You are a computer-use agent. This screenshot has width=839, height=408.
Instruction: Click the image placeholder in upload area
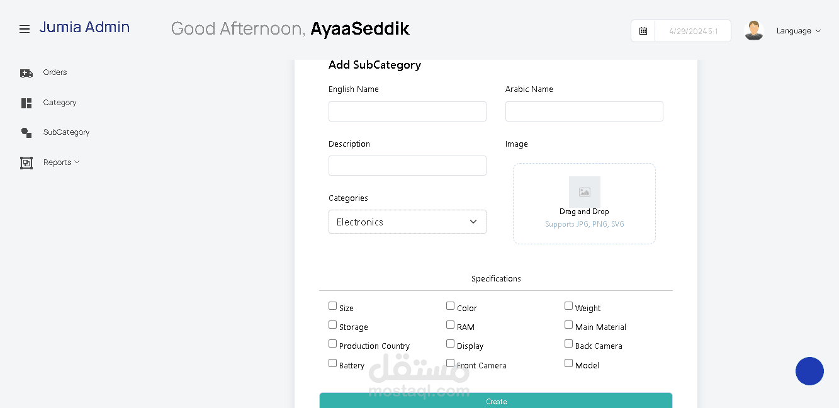[584, 191]
